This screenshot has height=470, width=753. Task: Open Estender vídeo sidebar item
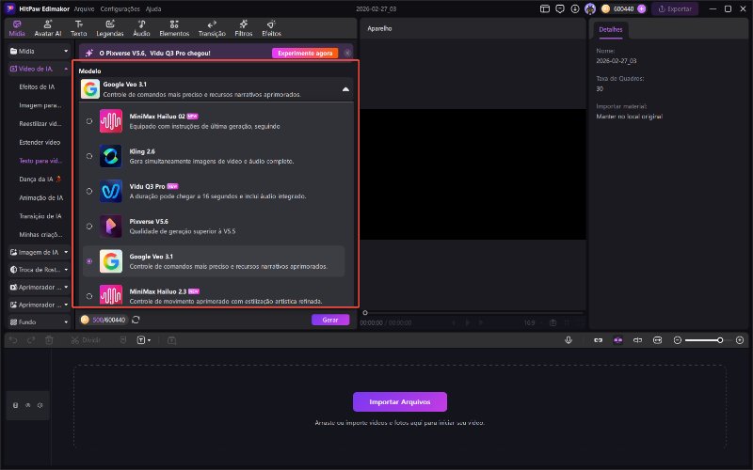click(x=40, y=142)
